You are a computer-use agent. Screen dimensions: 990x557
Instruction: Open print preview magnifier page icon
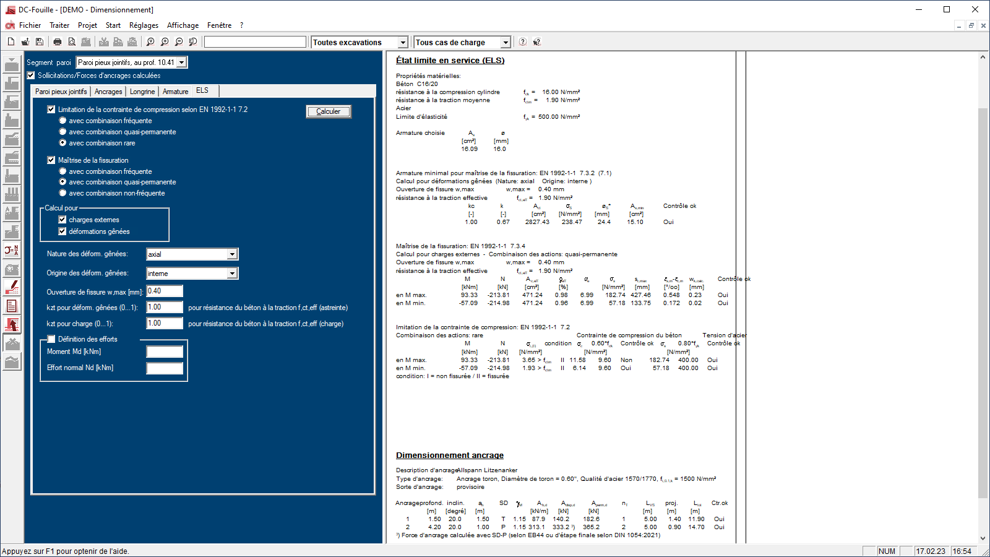pyautogui.click(x=72, y=42)
